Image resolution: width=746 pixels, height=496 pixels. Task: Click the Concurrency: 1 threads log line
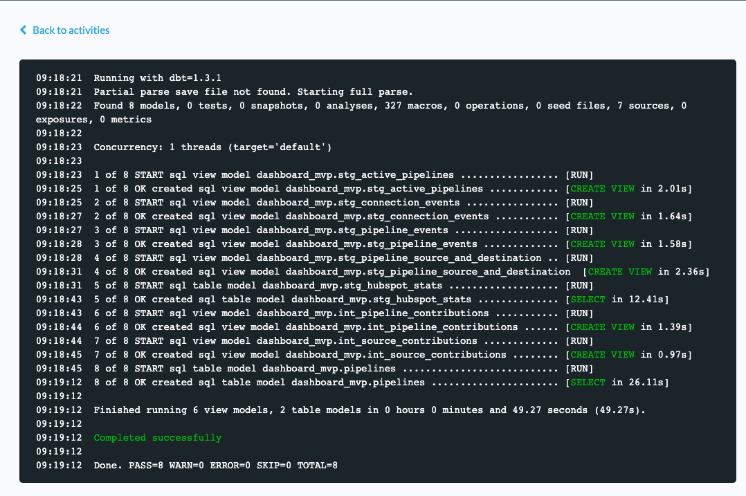tap(212, 147)
